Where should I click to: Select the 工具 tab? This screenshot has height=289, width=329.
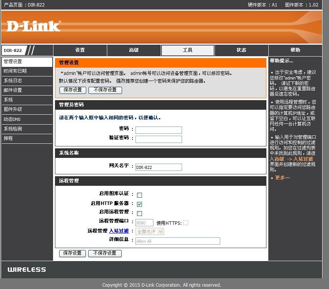187,50
